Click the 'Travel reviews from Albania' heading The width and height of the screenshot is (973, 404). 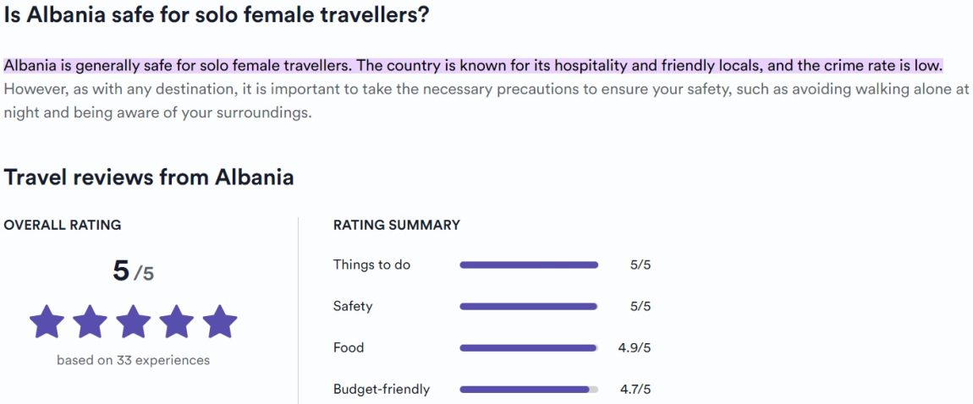tap(149, 177)
